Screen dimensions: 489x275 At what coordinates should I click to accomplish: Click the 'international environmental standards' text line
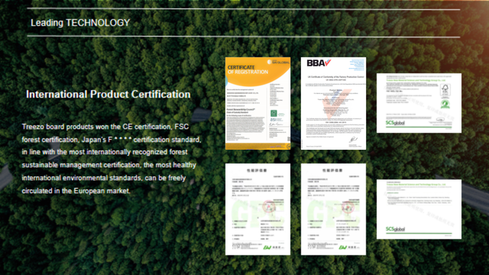[x=104, y=178]
